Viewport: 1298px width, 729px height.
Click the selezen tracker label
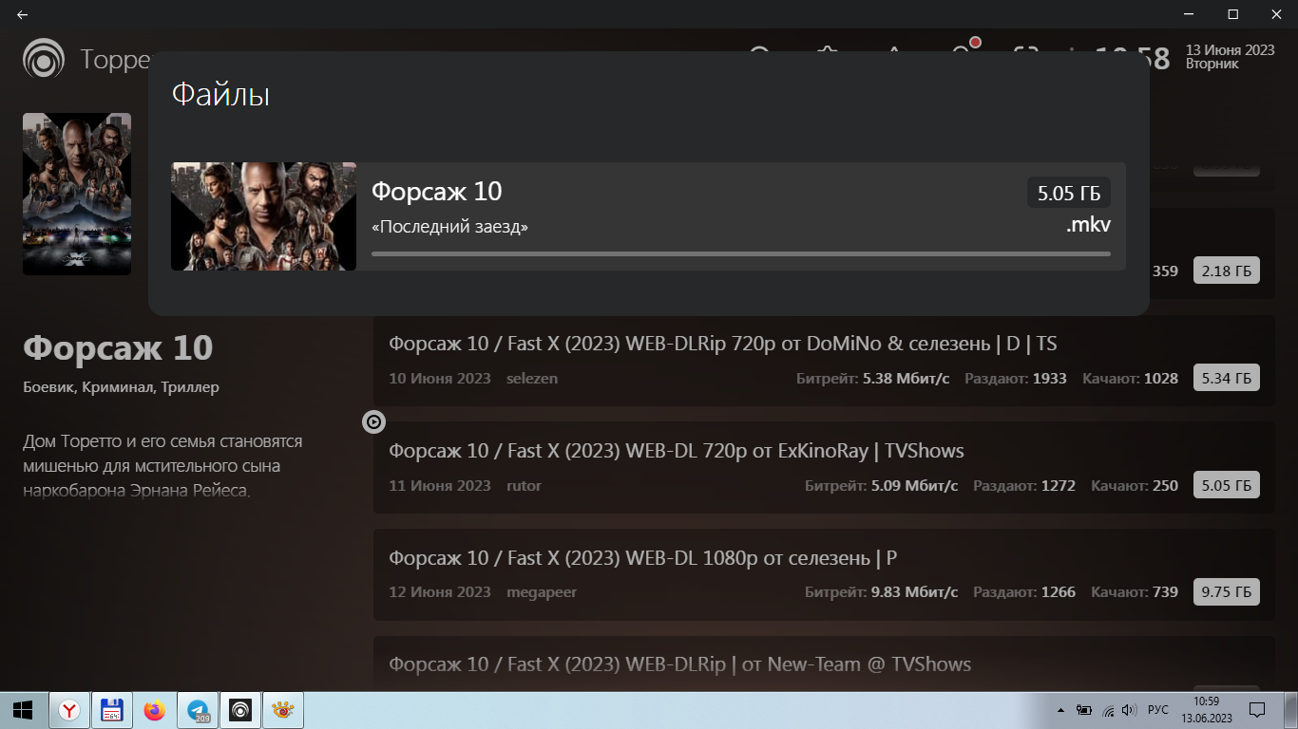click(x=532, y=378)
